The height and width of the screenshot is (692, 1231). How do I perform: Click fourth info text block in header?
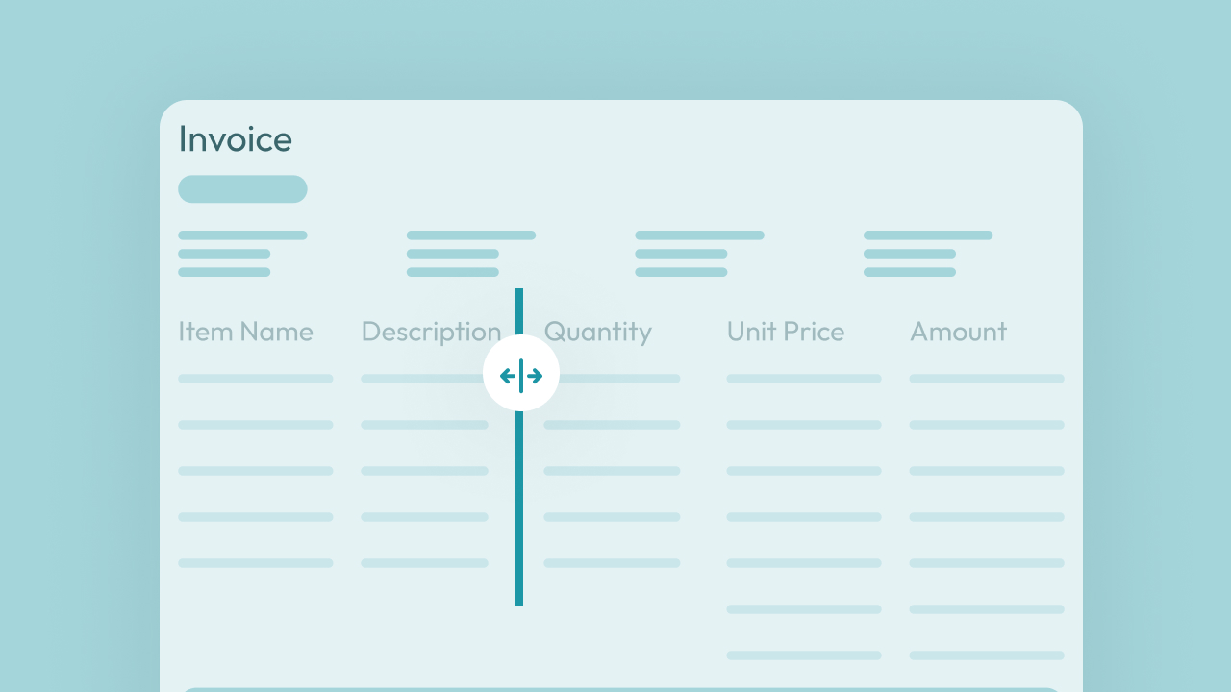pyautogui.click(x=928, y=254)
